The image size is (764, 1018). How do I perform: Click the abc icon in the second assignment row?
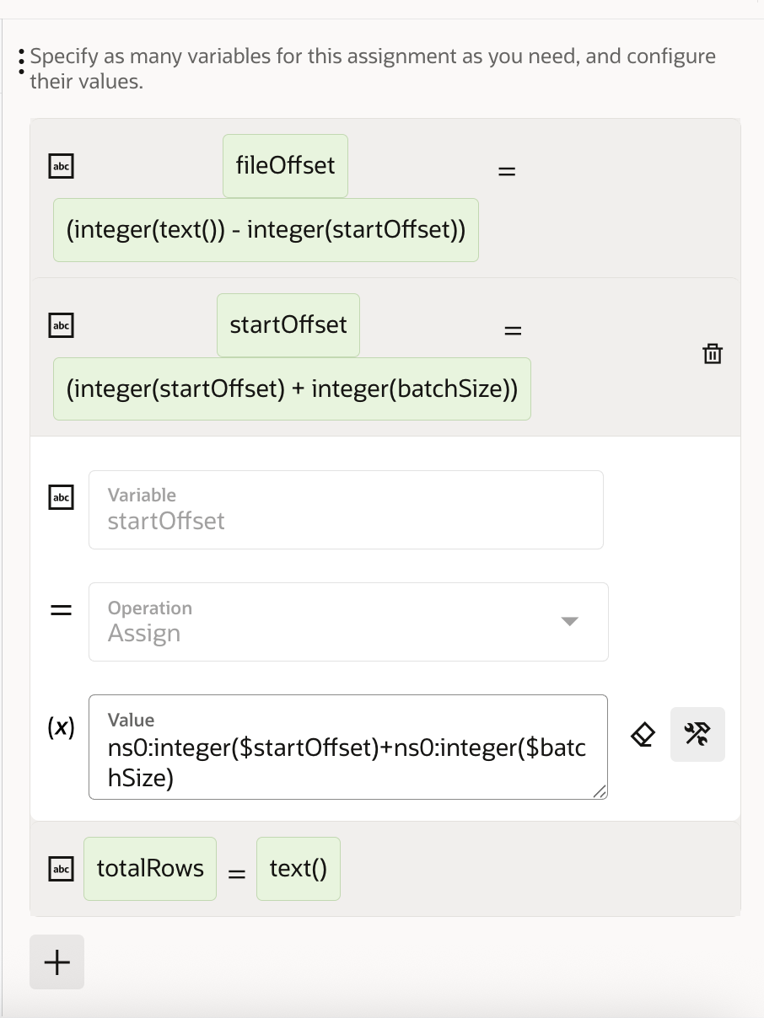(61, 325)
